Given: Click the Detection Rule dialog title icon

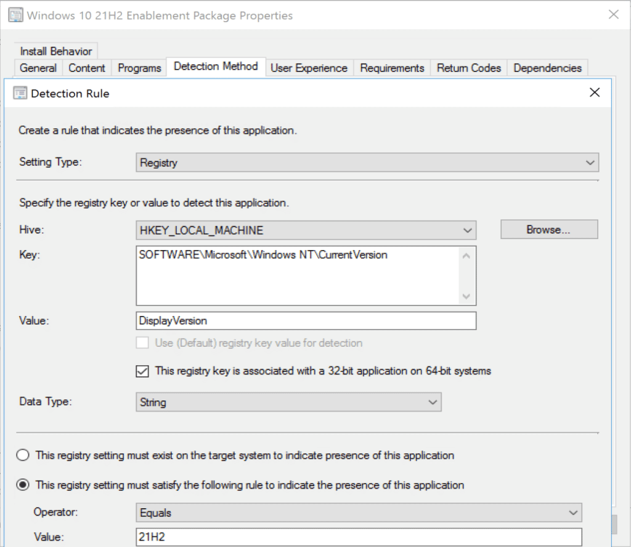Looking at the screenshot, I should 20,93.
